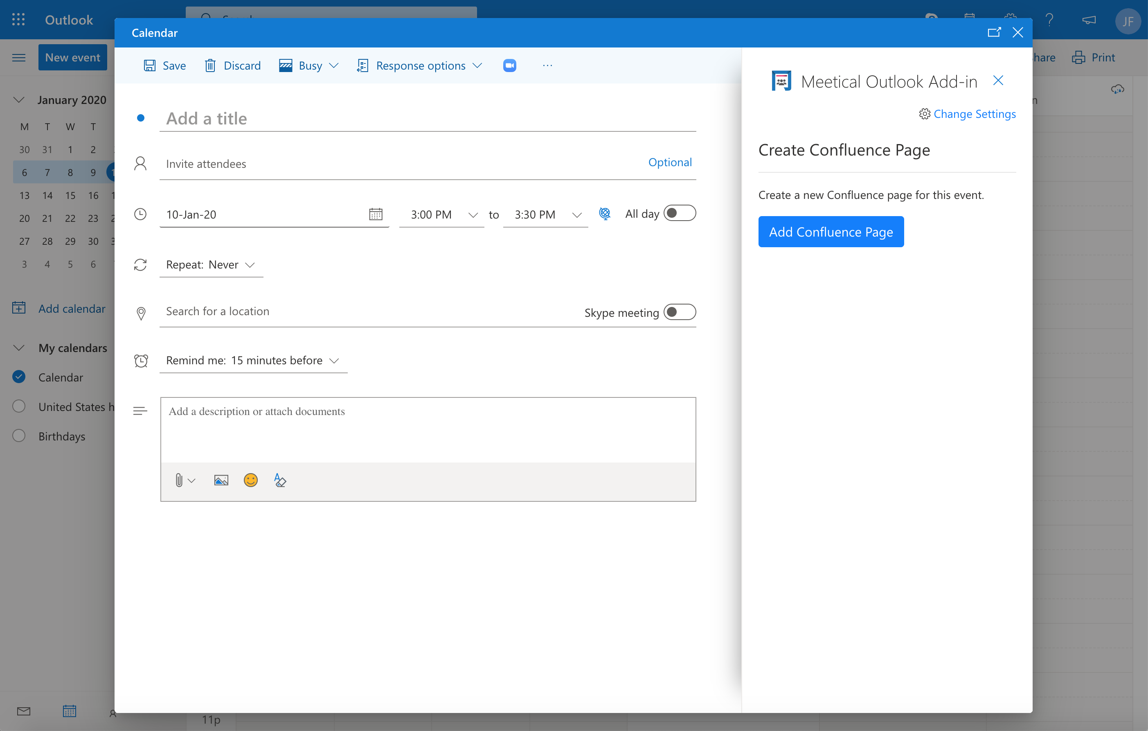This screenshot has height=731, width=1148.
Task: Open the JF account avatar
Action: (x=1128, y=21)
